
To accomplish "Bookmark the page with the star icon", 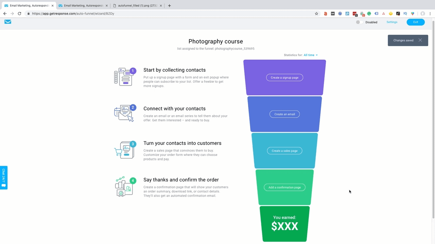I will click(316, 14).
